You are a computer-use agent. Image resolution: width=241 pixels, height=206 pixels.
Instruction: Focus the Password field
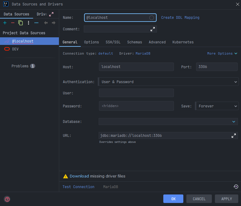[x=136, y=106]
